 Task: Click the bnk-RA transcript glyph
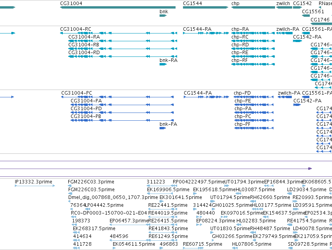163,64
